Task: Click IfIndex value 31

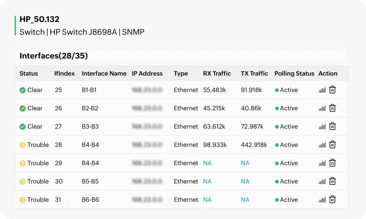Action: (58, 199)
